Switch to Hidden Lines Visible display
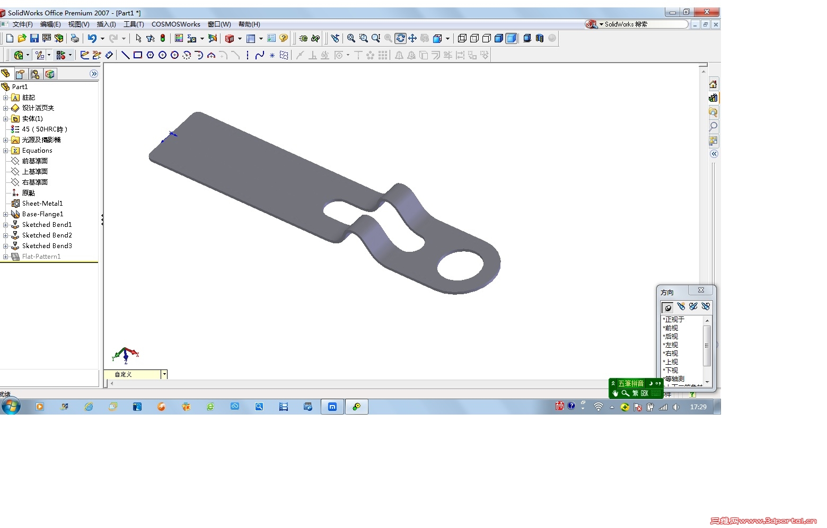827x528 pixels. [x=474, y=38]
